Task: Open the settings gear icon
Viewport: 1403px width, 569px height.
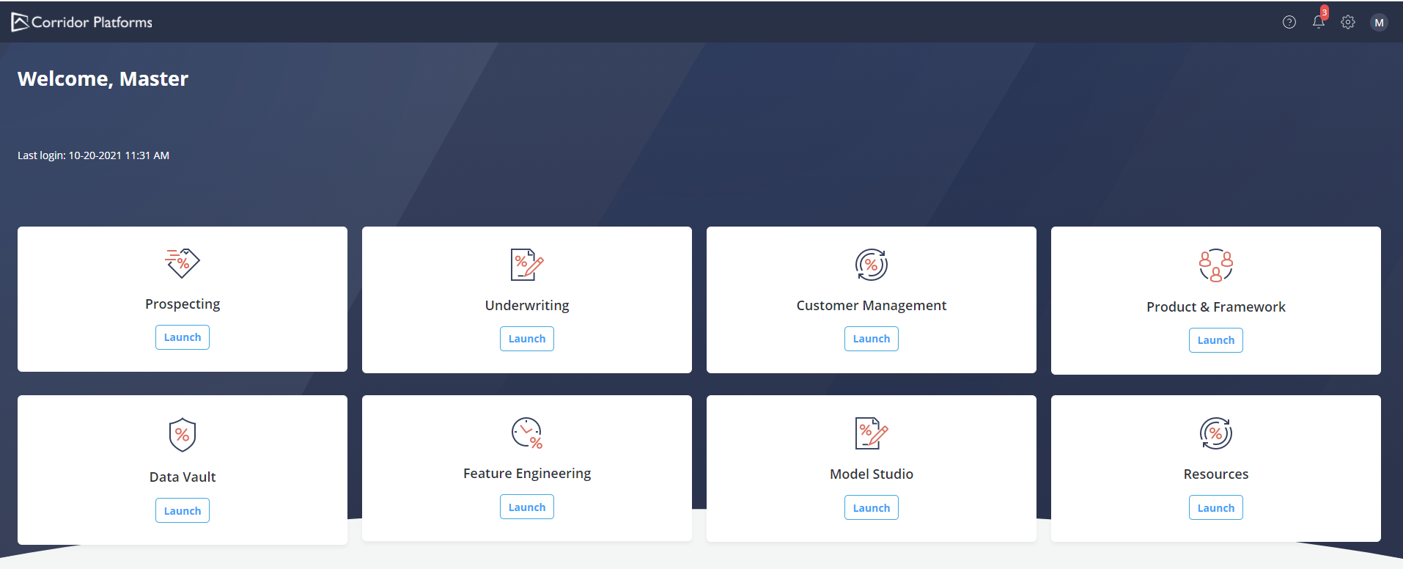Action: coord(1348,22)
